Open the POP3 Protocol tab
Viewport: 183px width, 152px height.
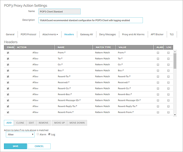point(28,34)
